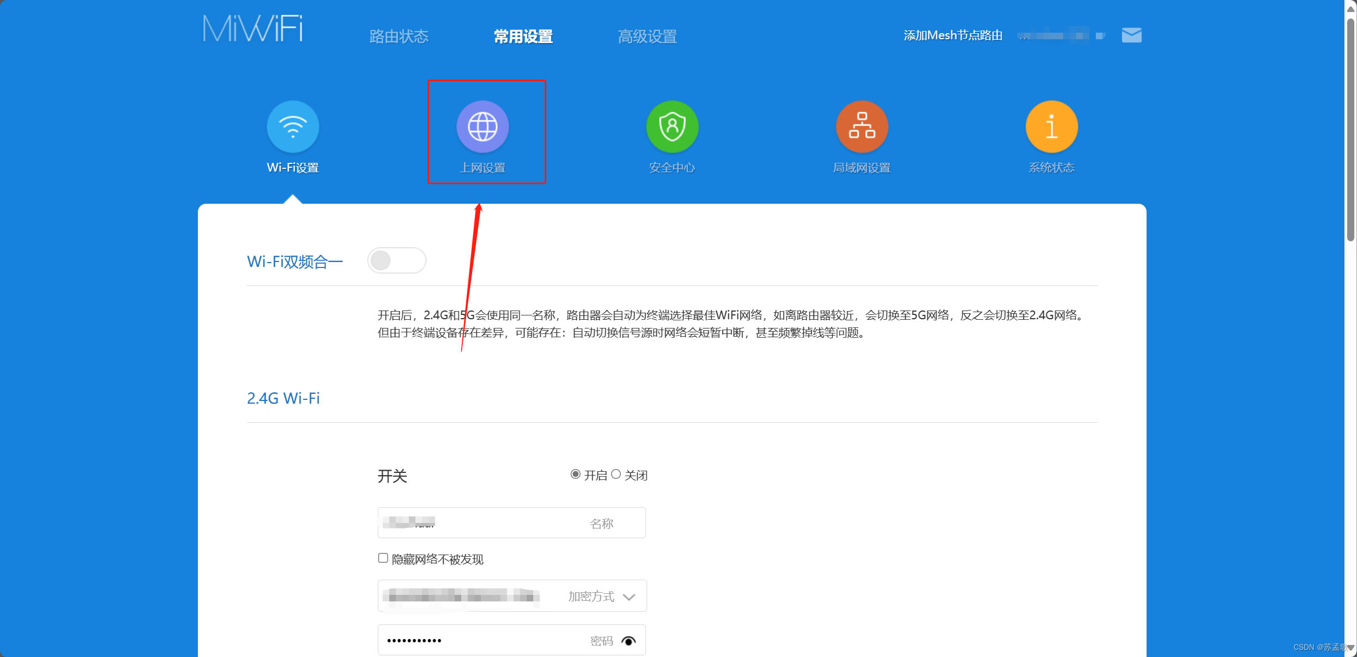Screen dimensions: 1357x657
Task: Show password with the eye icon
Action: click(629, 641)
